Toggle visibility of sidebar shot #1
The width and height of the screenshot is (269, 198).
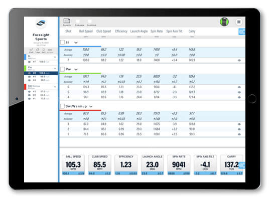pos(29,99)
